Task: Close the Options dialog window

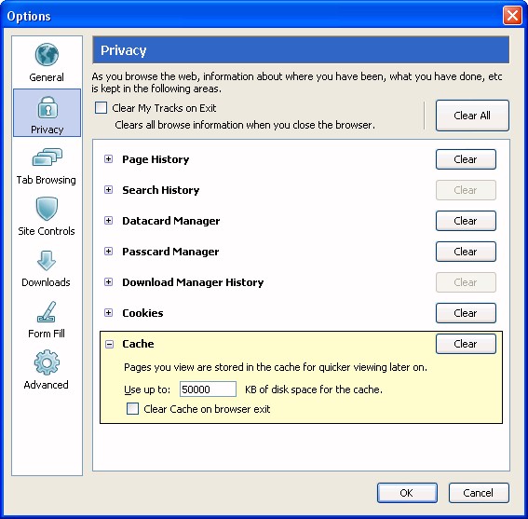Action: click(512, 16)
